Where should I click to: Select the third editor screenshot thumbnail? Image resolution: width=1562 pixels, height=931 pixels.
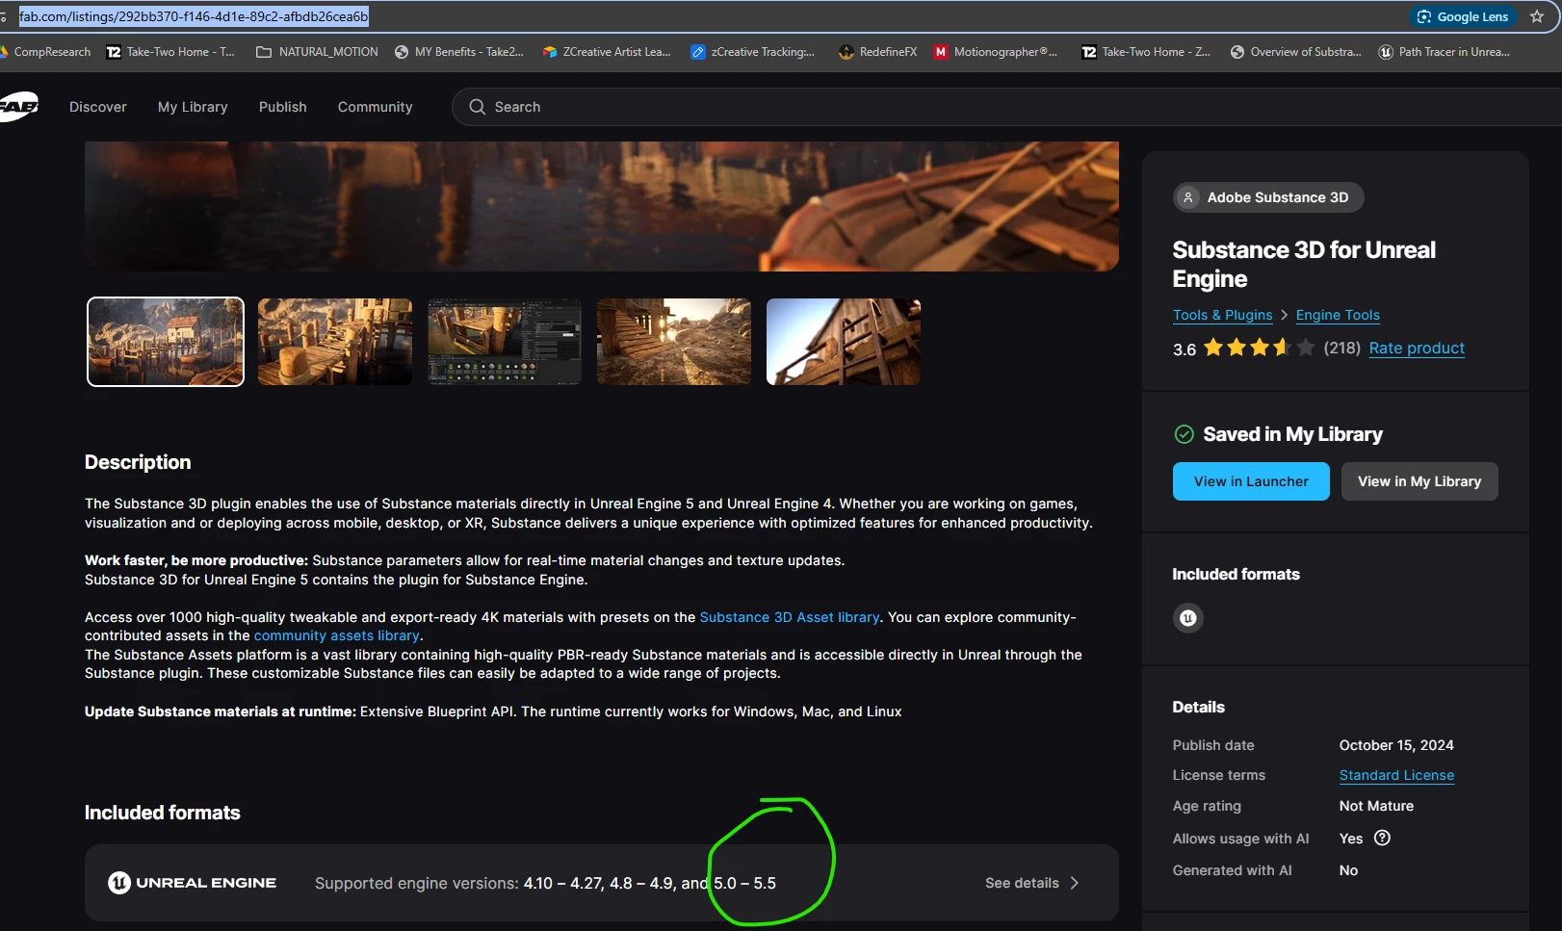(505, 342)
